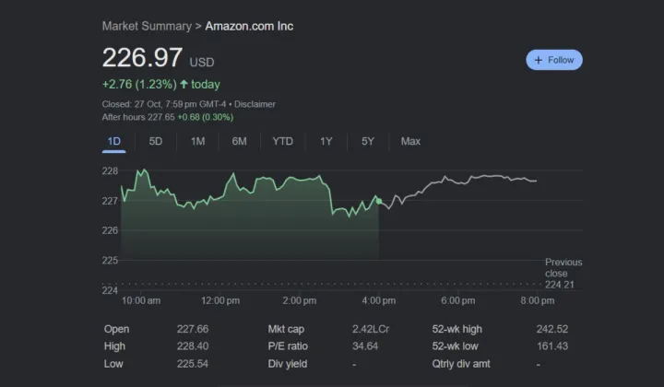Click the 12:00 pm axis label

[x=220, y=300]
